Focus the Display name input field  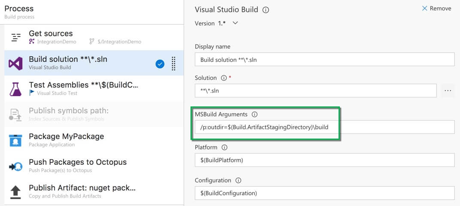[325, 60]
